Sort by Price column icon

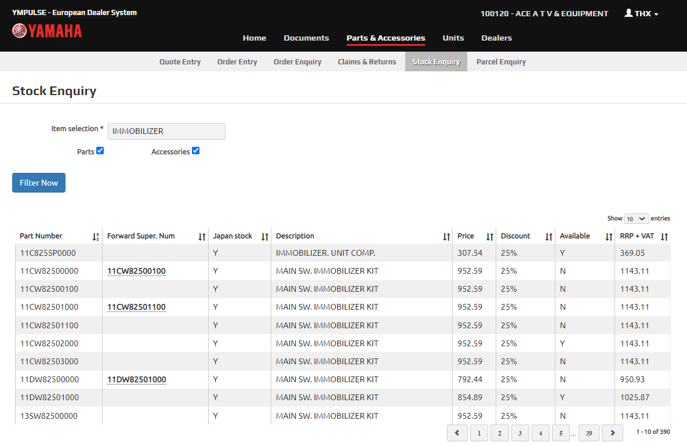click(489, 237)
